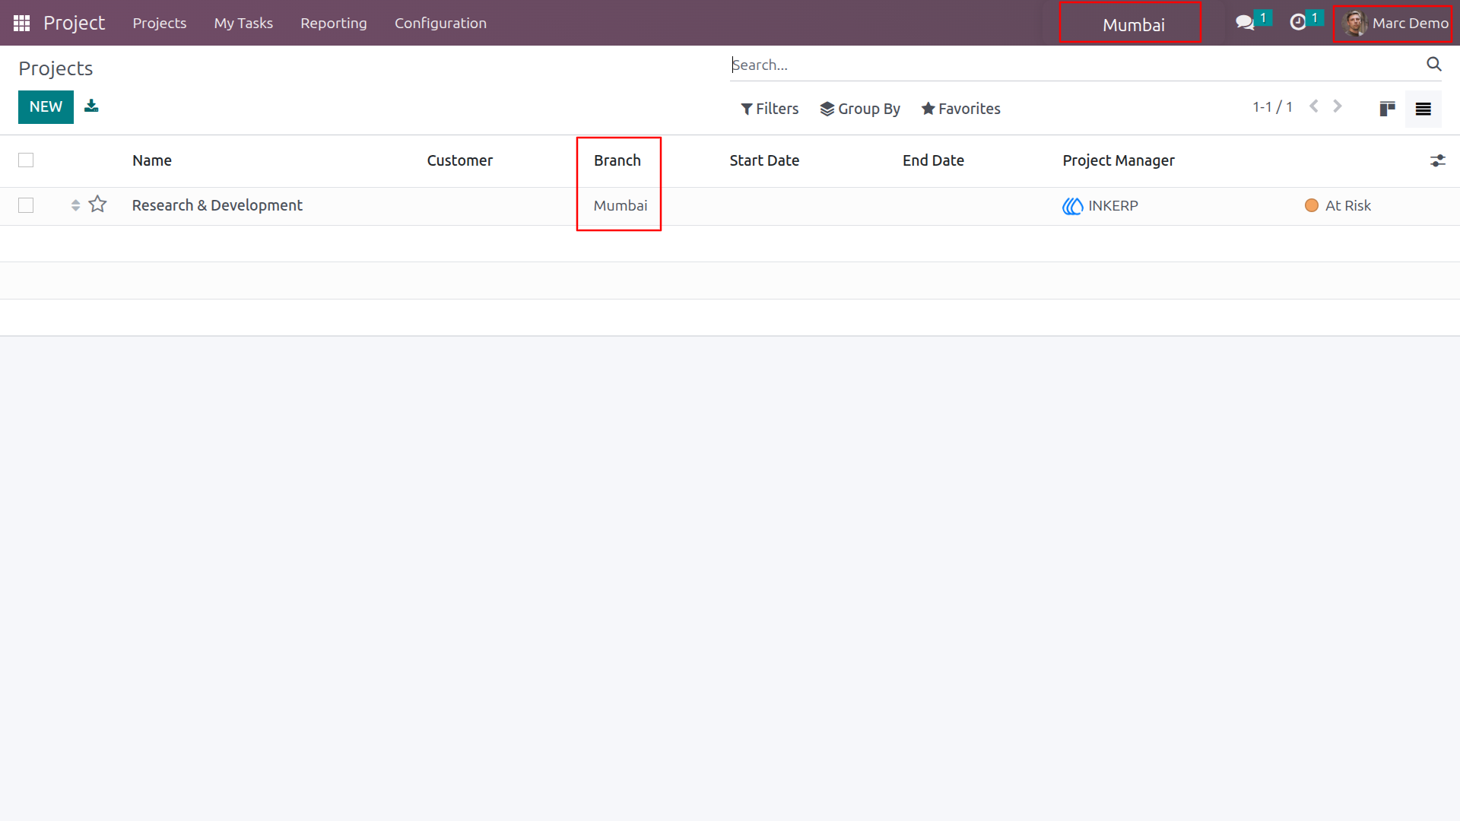Open the Research & Development project
The width and height of the screenshot is (1460, 821).
tap(217, 205)
